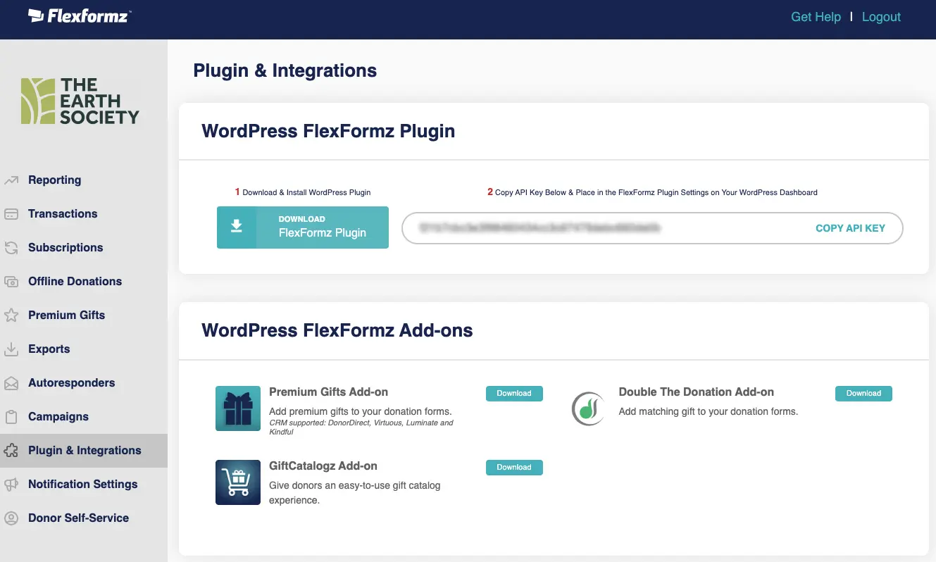Open the Notification Settings menu label
The height and width of the screenshot is (562, 936).
(x=83, y=485)
